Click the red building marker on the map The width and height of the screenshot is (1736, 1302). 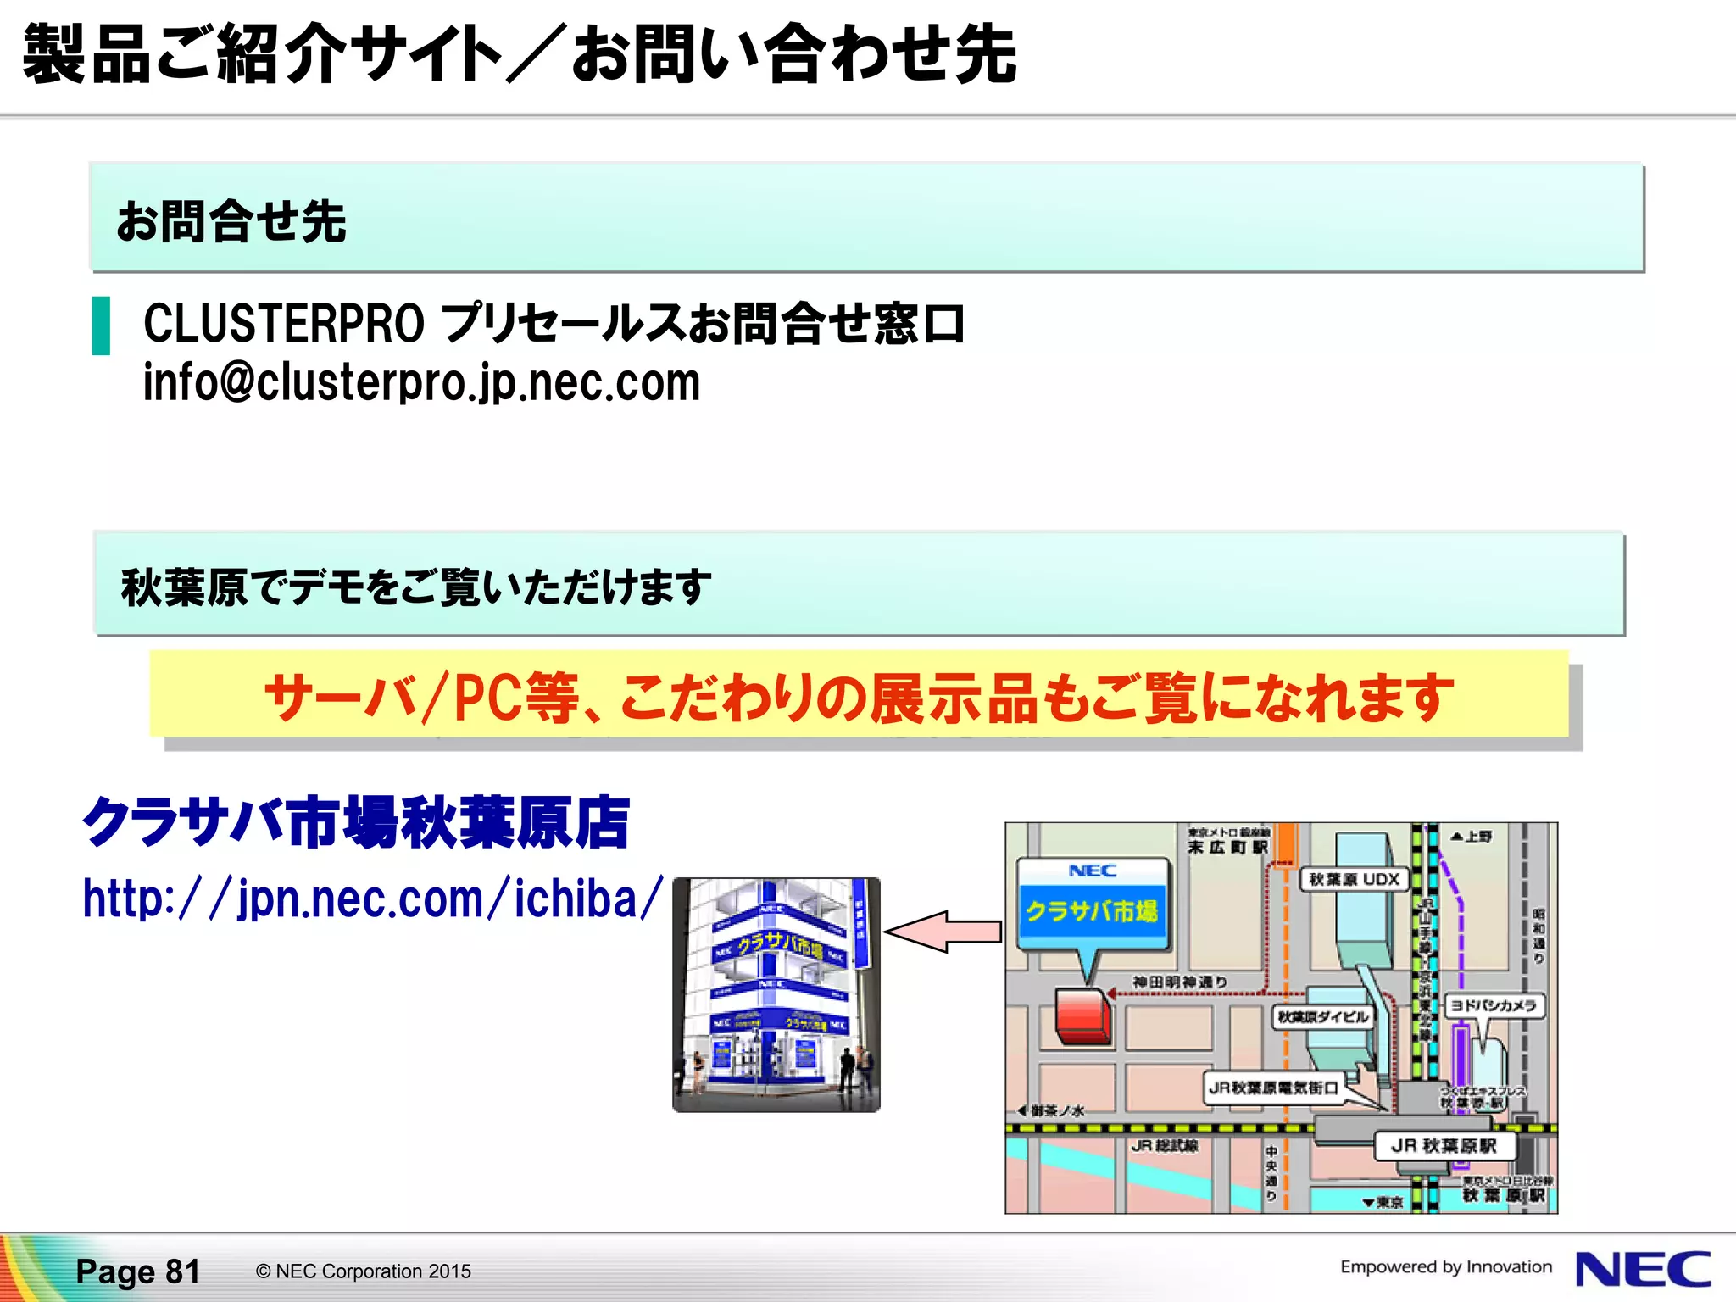pos(1082,1015)
